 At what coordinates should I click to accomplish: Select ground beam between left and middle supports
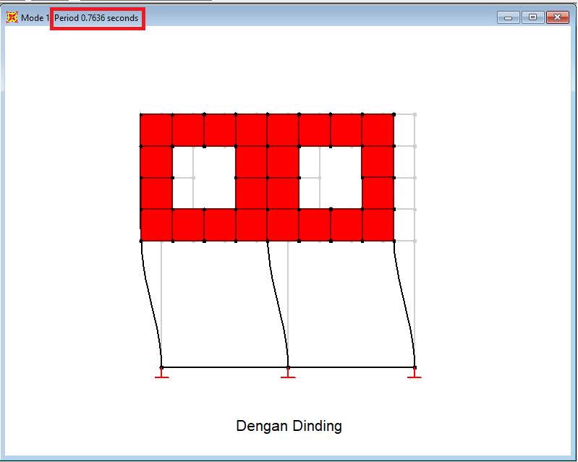click(224, 367)
